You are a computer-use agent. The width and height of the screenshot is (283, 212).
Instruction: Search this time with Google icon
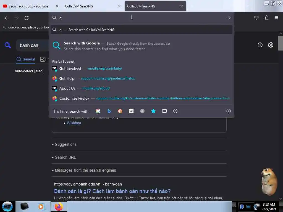(x=98, y=111)
